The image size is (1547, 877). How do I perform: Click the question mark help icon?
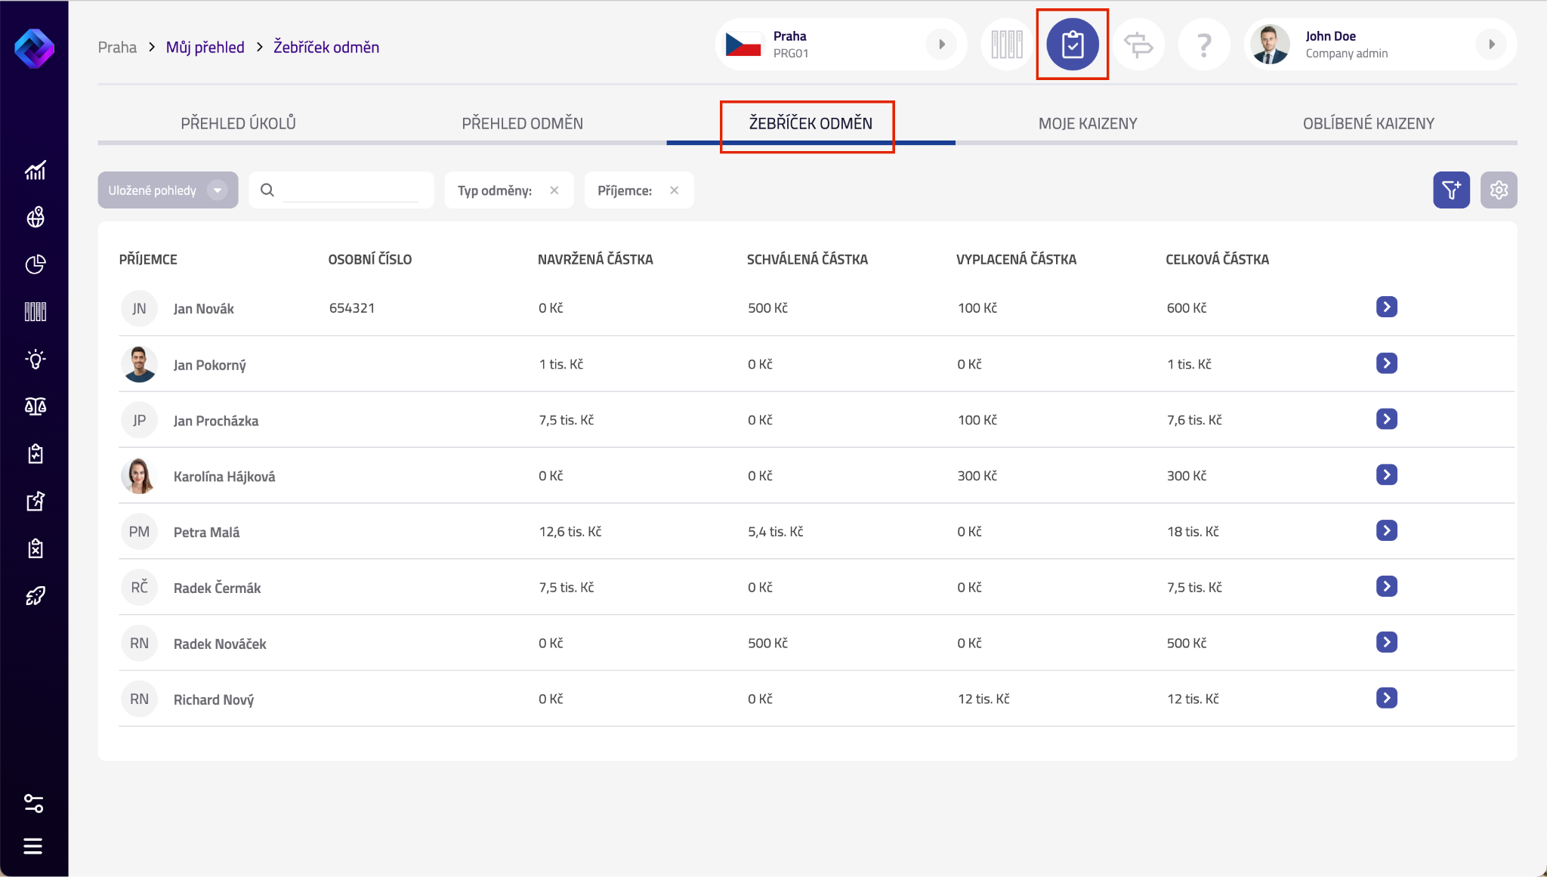(x=1204, y=45)
